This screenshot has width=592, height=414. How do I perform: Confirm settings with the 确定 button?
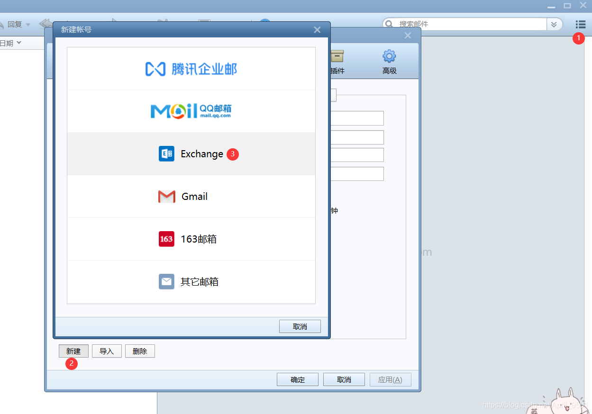tap(297, 379)
